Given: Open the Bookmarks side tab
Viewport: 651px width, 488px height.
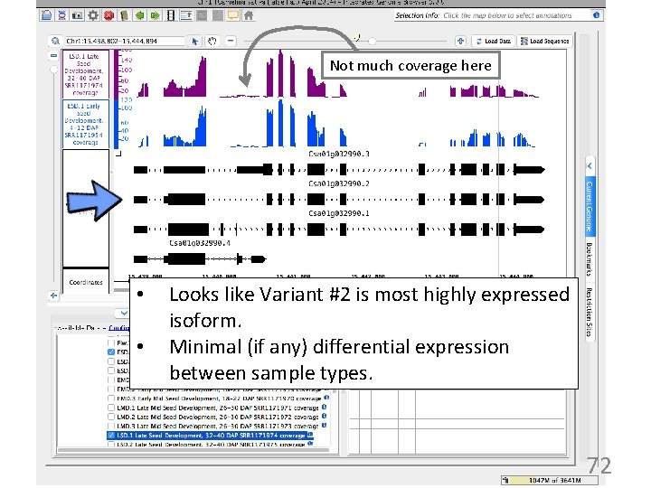Looking at the screenshot, I should pyautogui.click(x=590, y=259).
